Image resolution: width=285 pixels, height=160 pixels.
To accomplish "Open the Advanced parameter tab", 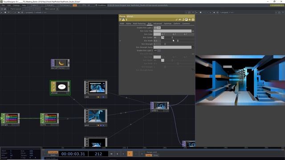I will (158, 24).
